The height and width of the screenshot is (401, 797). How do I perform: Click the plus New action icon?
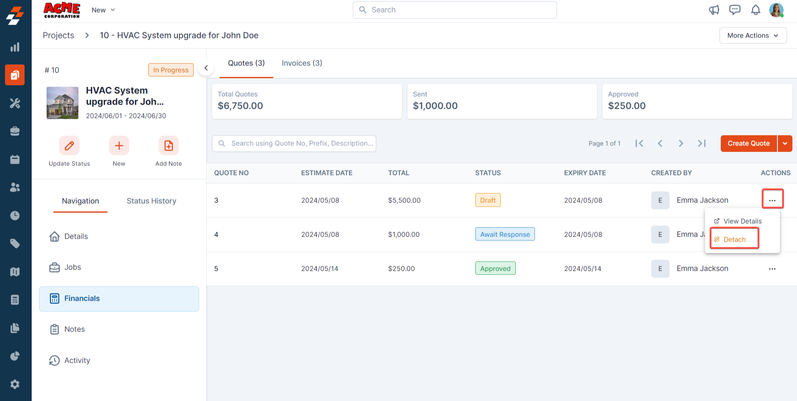tap(119, 146)
